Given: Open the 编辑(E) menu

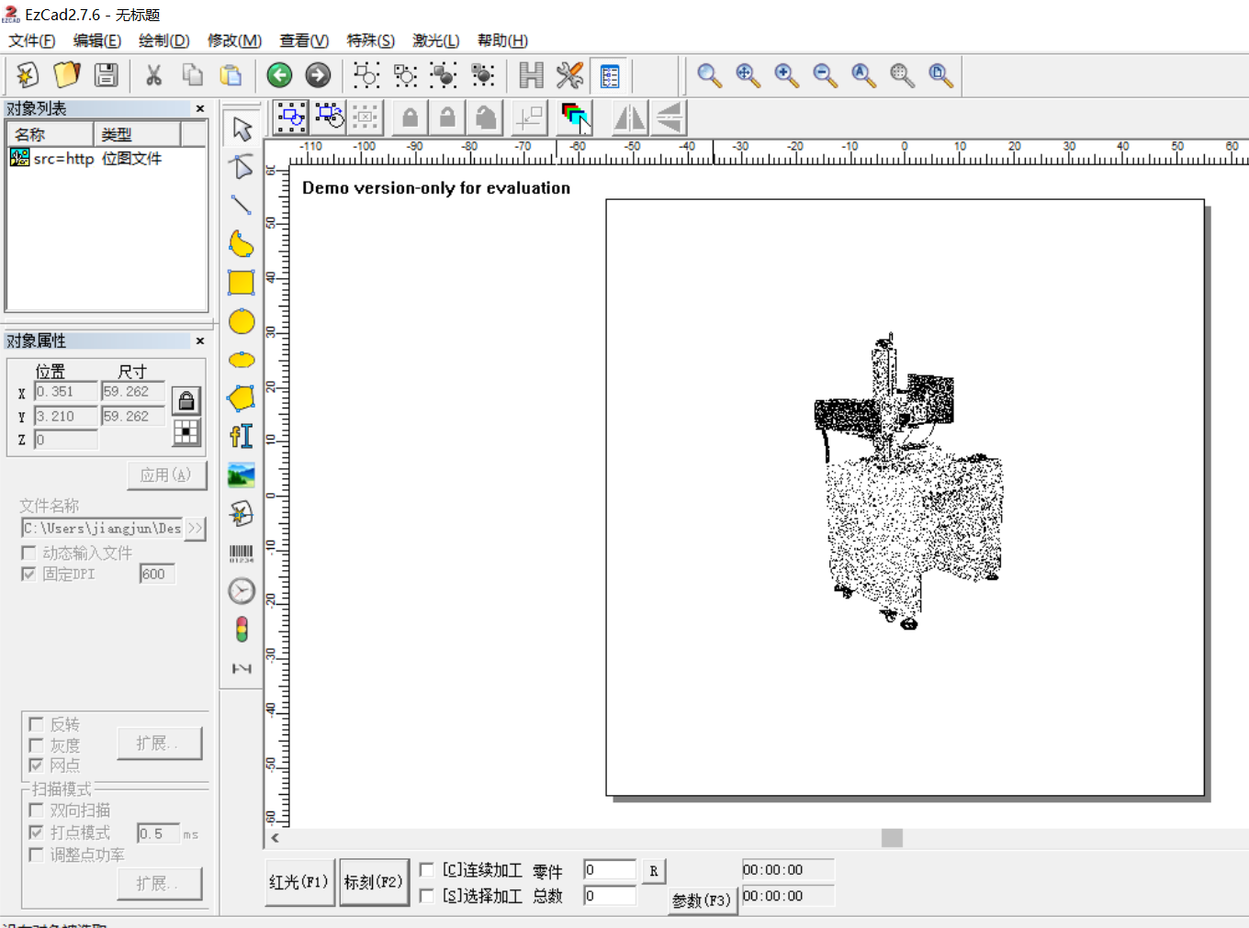Looking at the screenshot, I should point(97,40).
